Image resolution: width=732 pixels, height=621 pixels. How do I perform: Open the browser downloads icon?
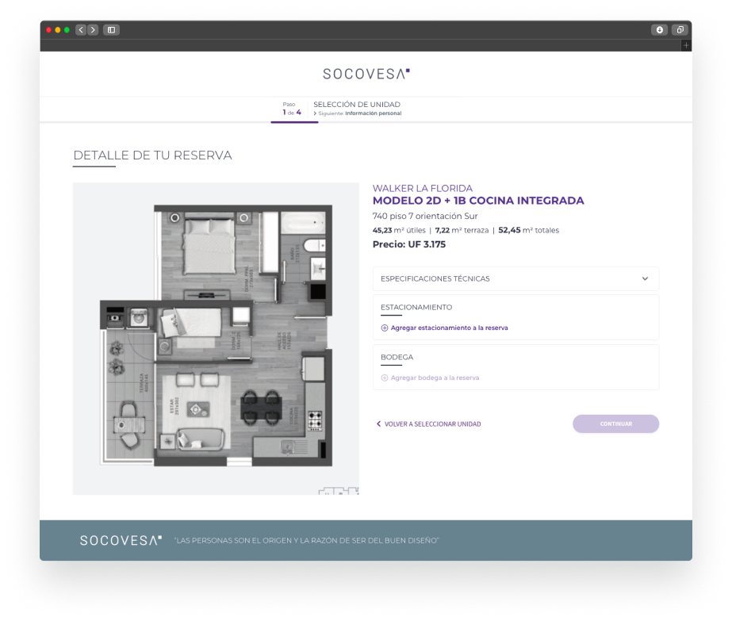pos(659,30)
